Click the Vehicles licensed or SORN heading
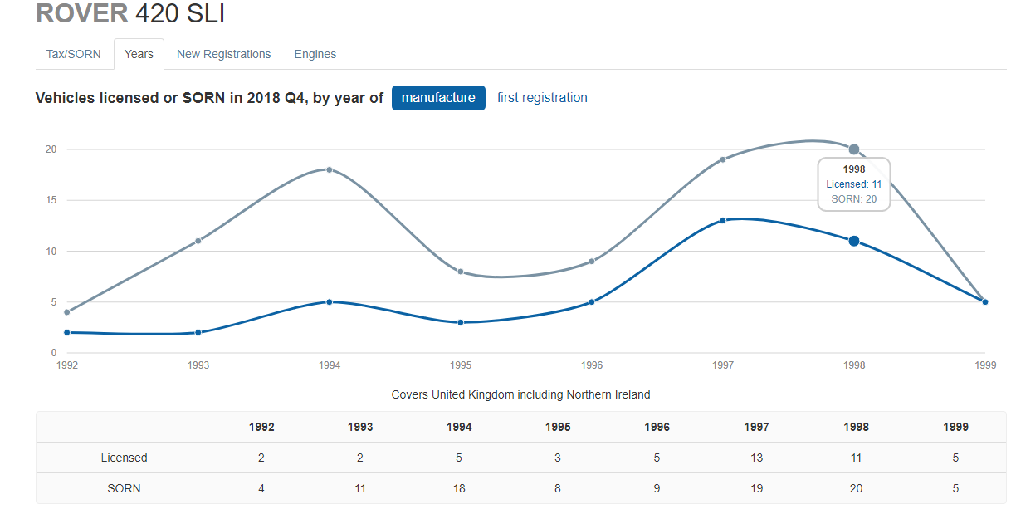The height and width of the screenshot is (509, 1011). coord(209,98)
